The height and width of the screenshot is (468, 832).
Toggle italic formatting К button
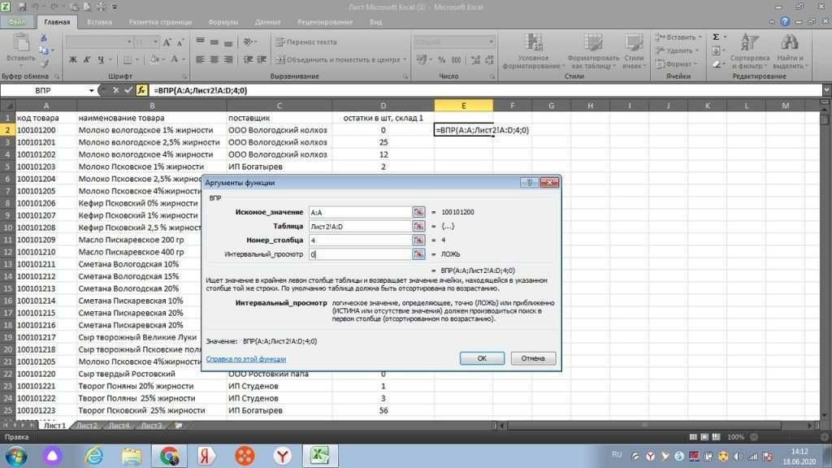(85, 59)
